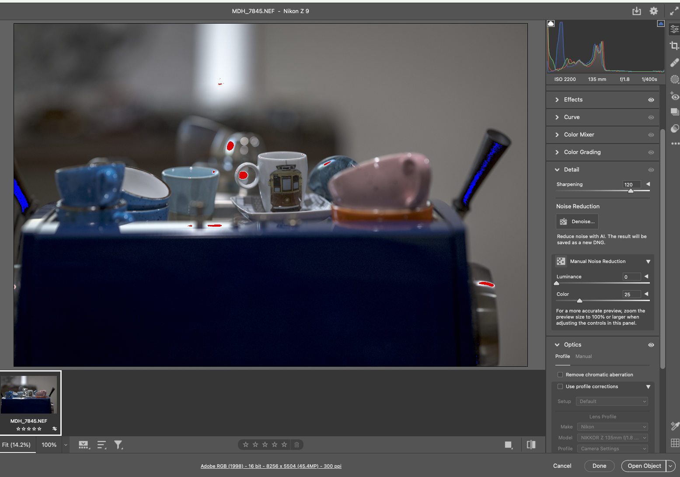
Task: Expand Sharpening slider disclosure triangle
Action: (648, 184)
